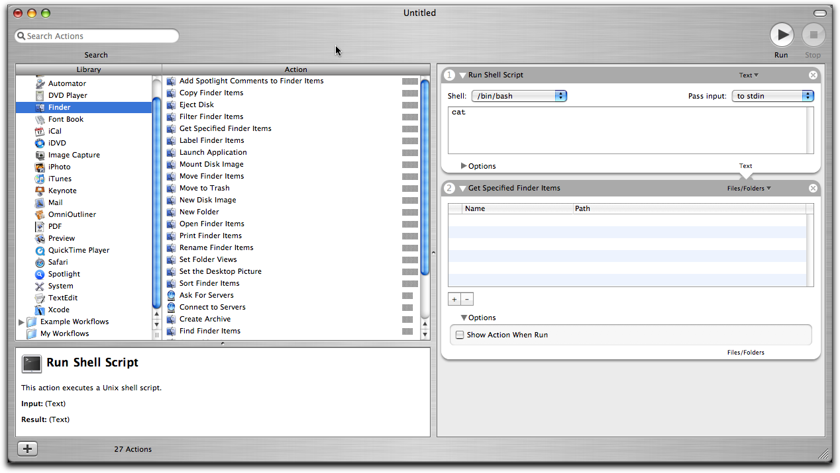Viewport: 840px width, 473px height.
Task: Remove a Finder item with minus button
Action: (x=466, y=299)
